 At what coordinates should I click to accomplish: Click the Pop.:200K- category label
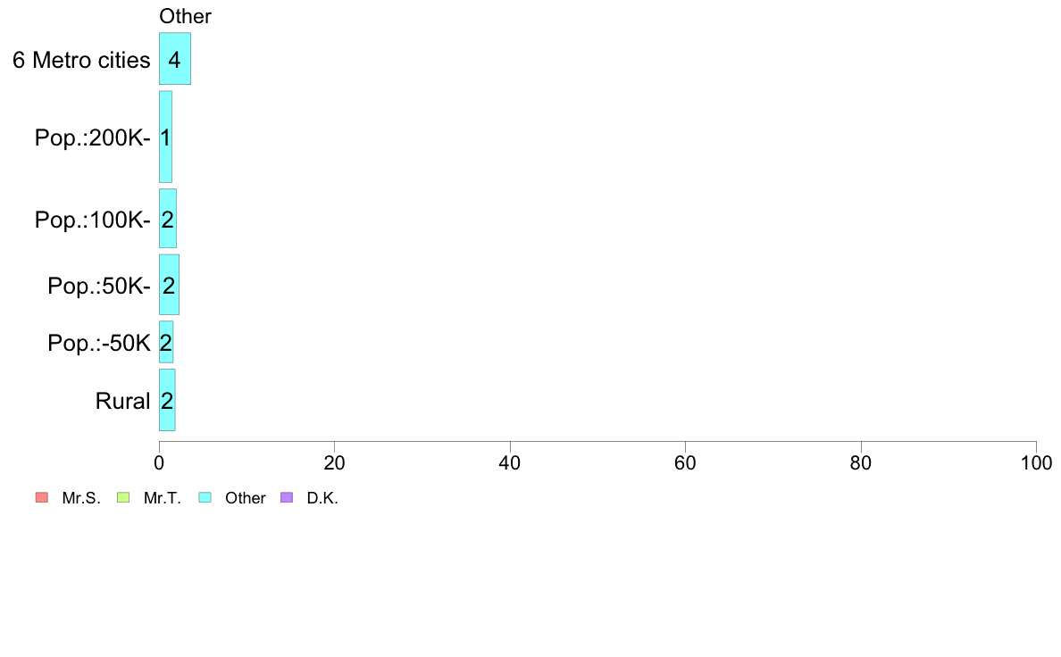click(93, 138)
